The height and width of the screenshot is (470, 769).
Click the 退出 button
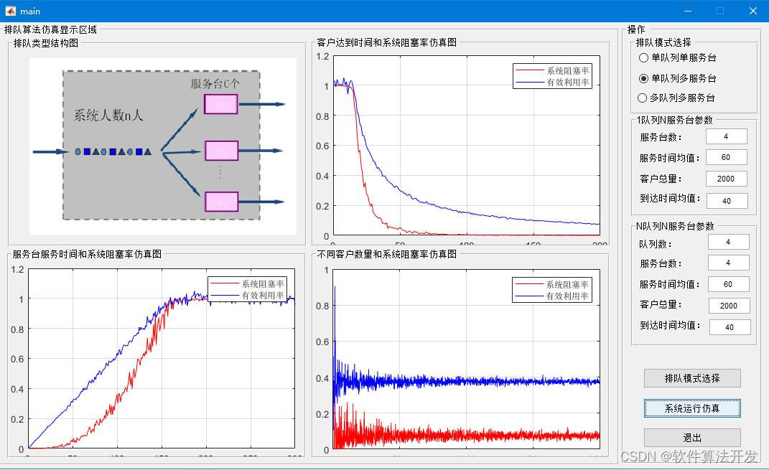(692, 438)
